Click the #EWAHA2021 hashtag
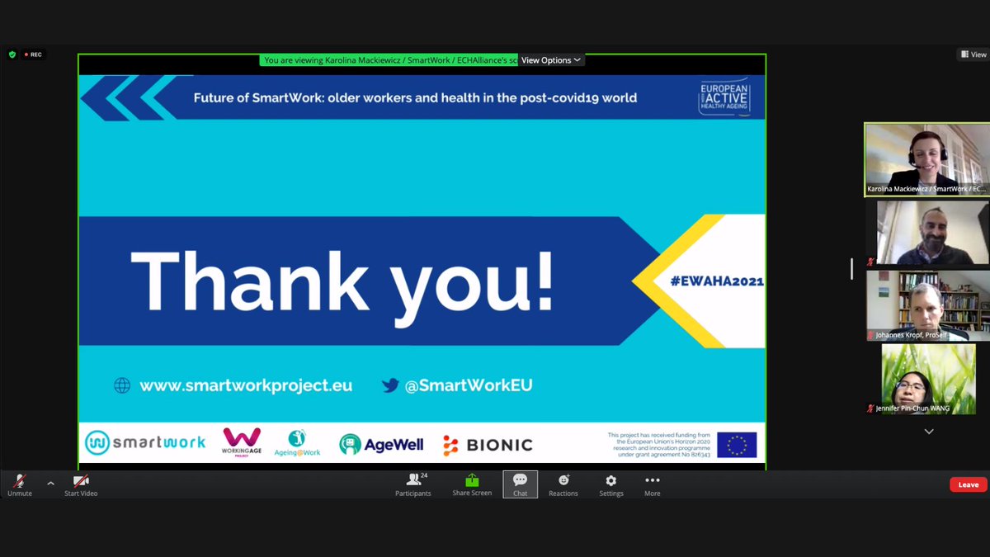Screen dimensions: 990x557 coord(717,281)
